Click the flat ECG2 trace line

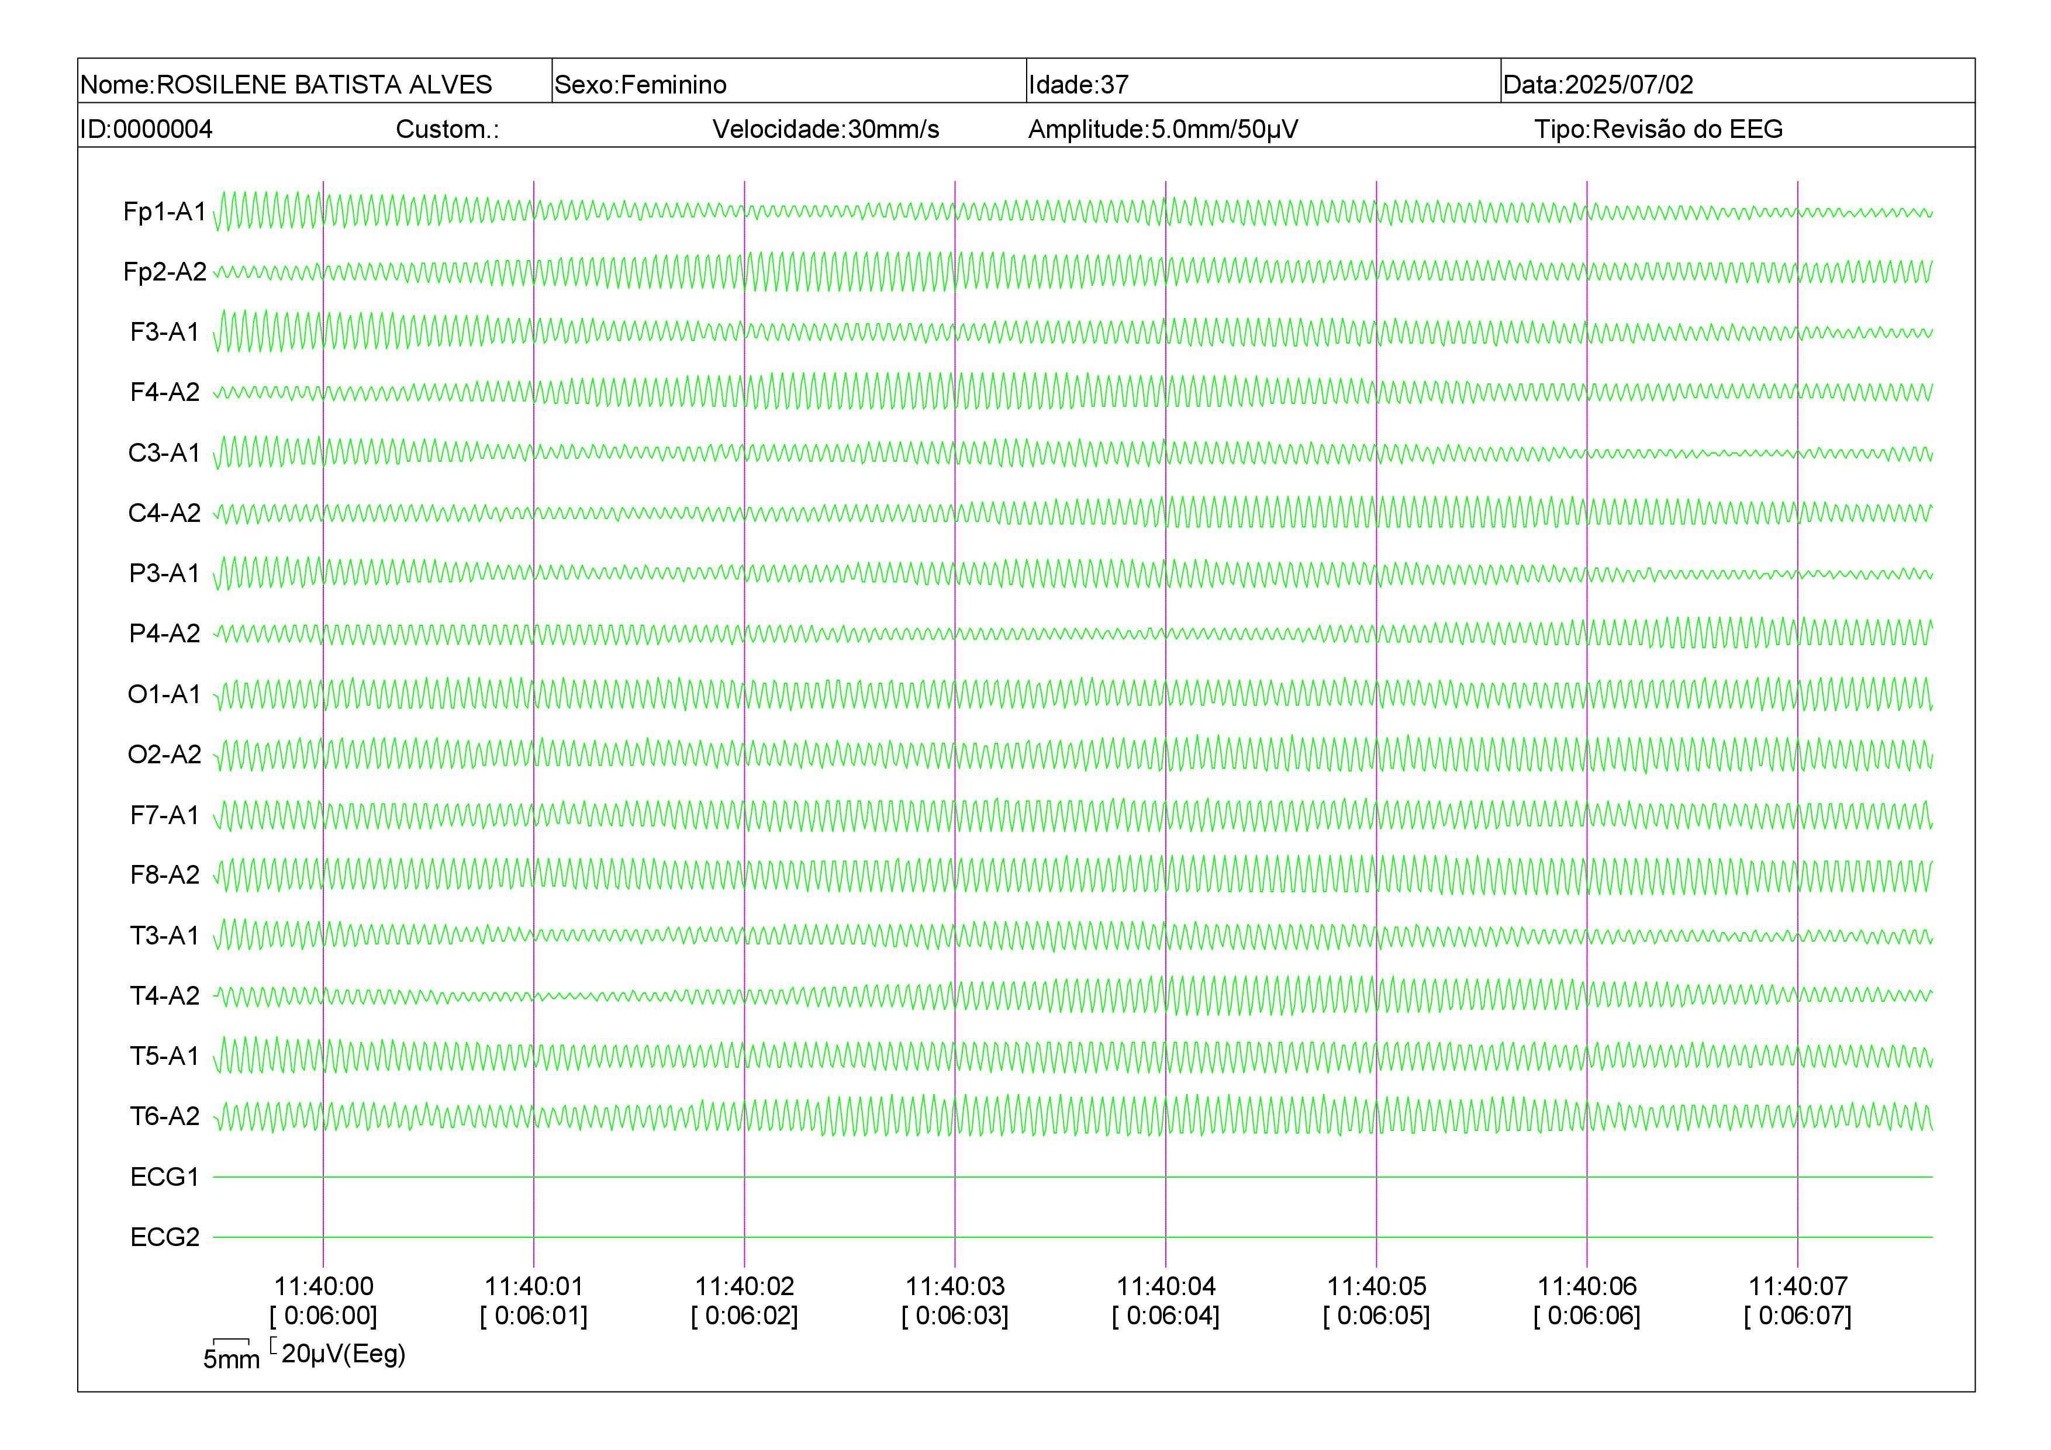tap(1073, 1237)
